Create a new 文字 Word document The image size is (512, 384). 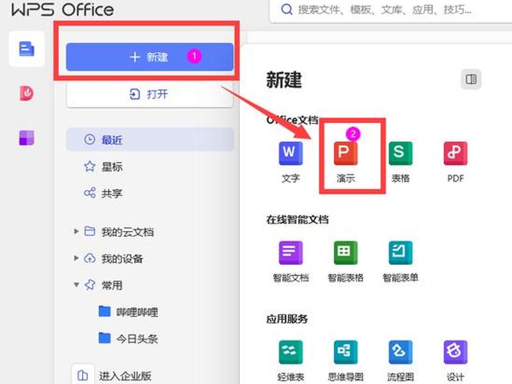pos(291,162)
